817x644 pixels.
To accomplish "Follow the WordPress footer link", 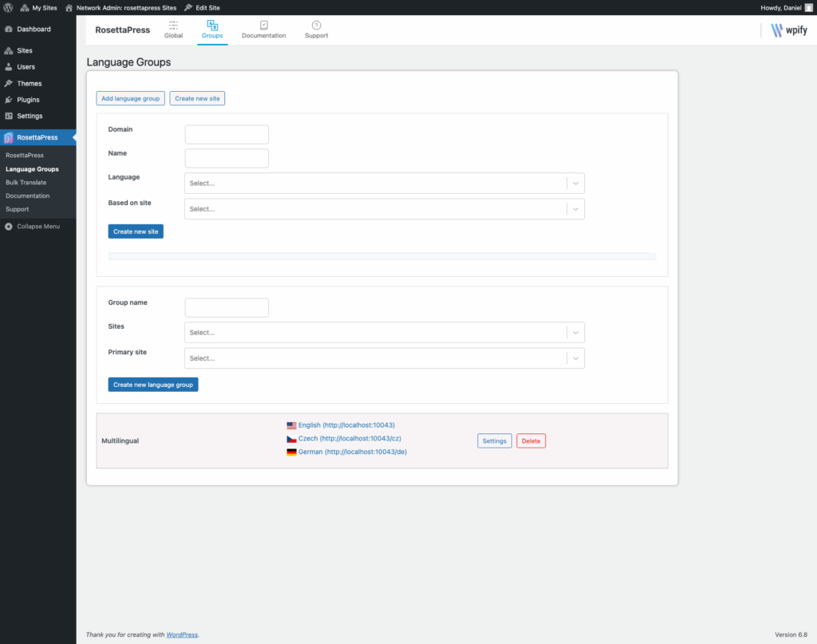I will (182, 634).
